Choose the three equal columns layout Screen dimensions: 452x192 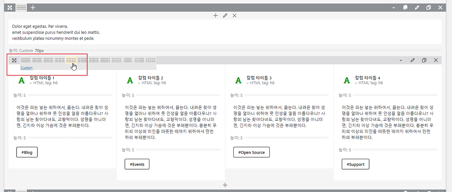click(x=60, y=60)
